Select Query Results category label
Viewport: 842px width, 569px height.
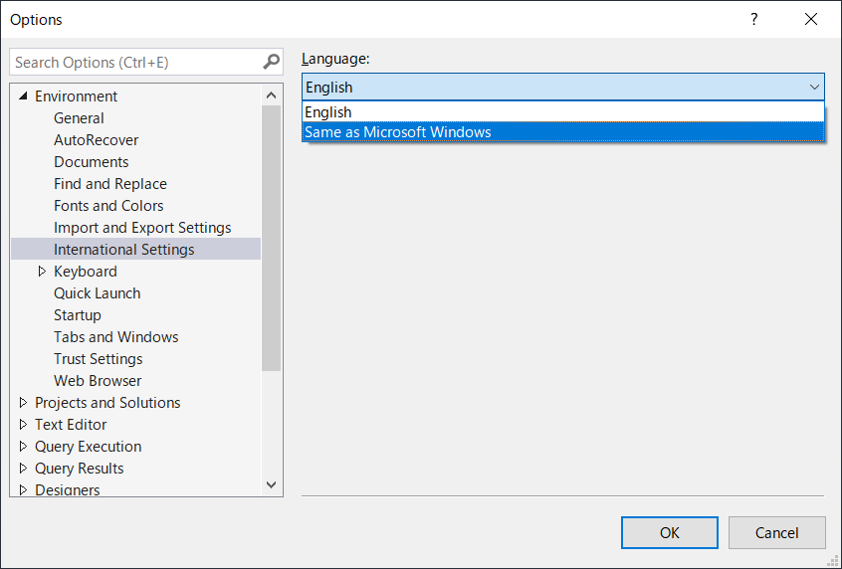[79, 469]
